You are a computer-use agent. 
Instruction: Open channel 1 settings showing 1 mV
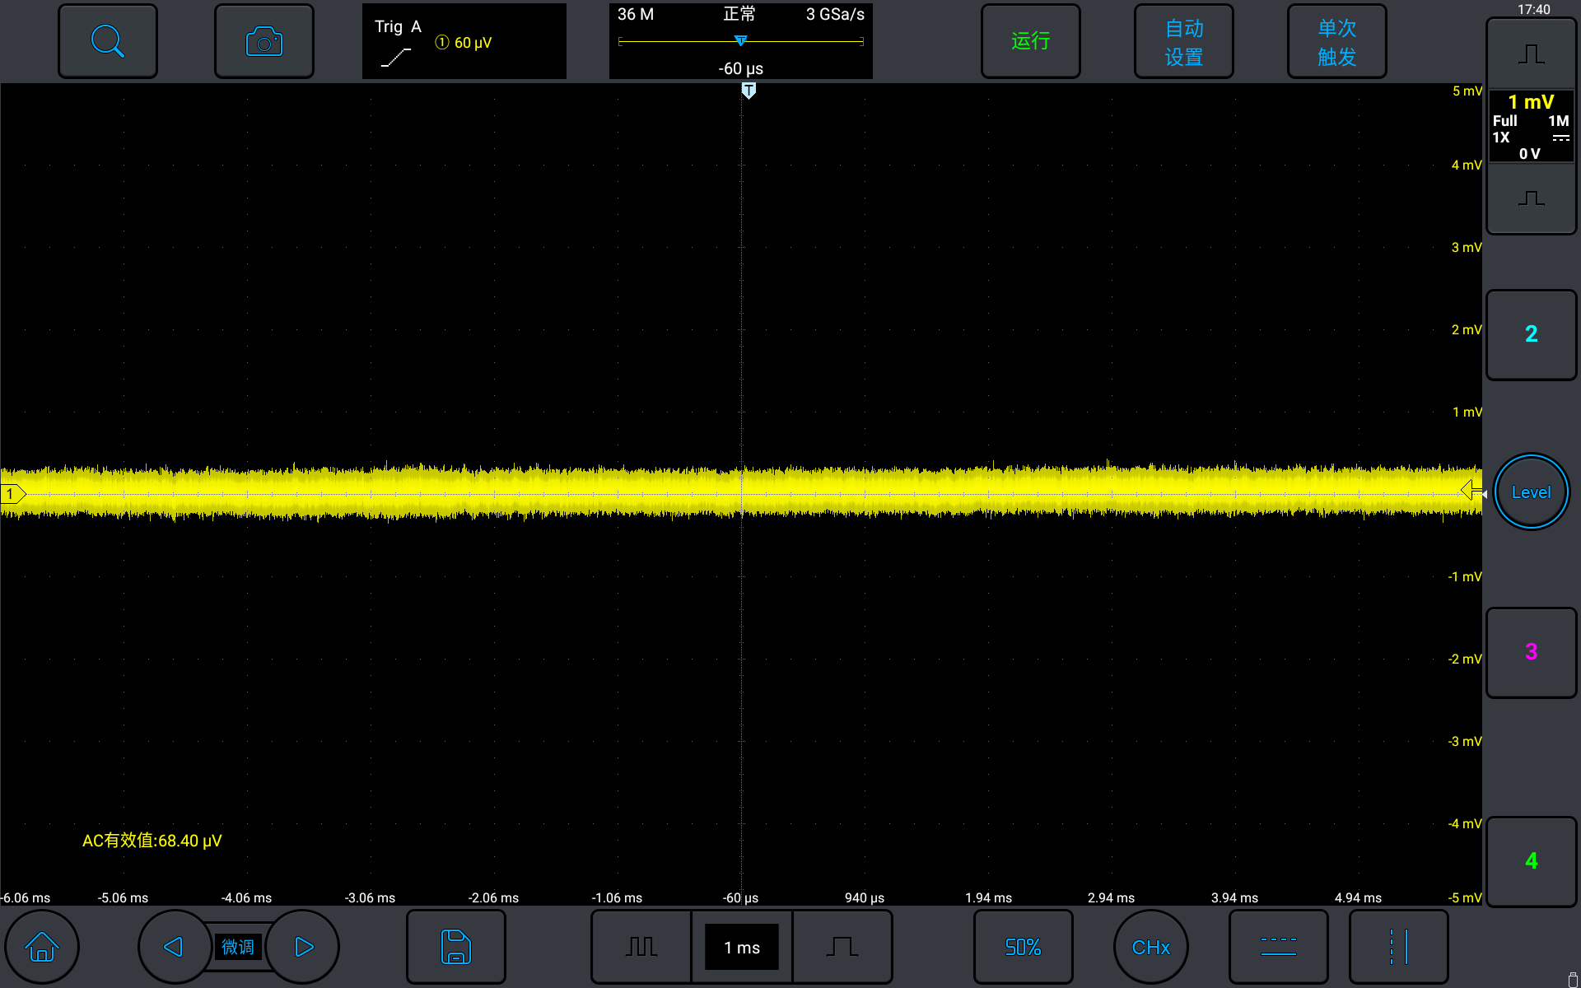[1531, 127]
